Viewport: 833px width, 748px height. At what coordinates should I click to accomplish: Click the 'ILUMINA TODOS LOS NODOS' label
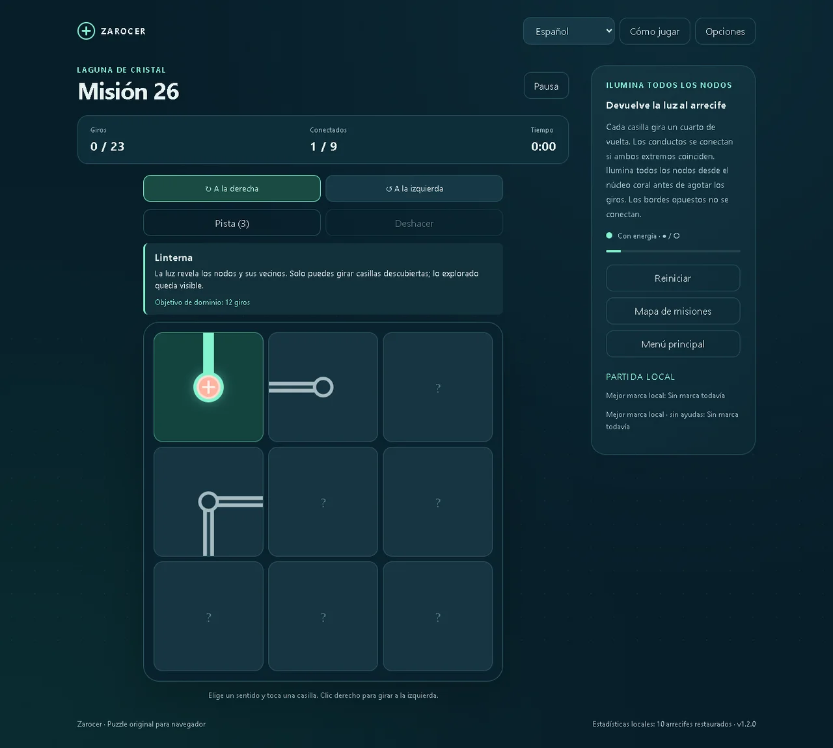pyautogui.click(x=669, y=85)
